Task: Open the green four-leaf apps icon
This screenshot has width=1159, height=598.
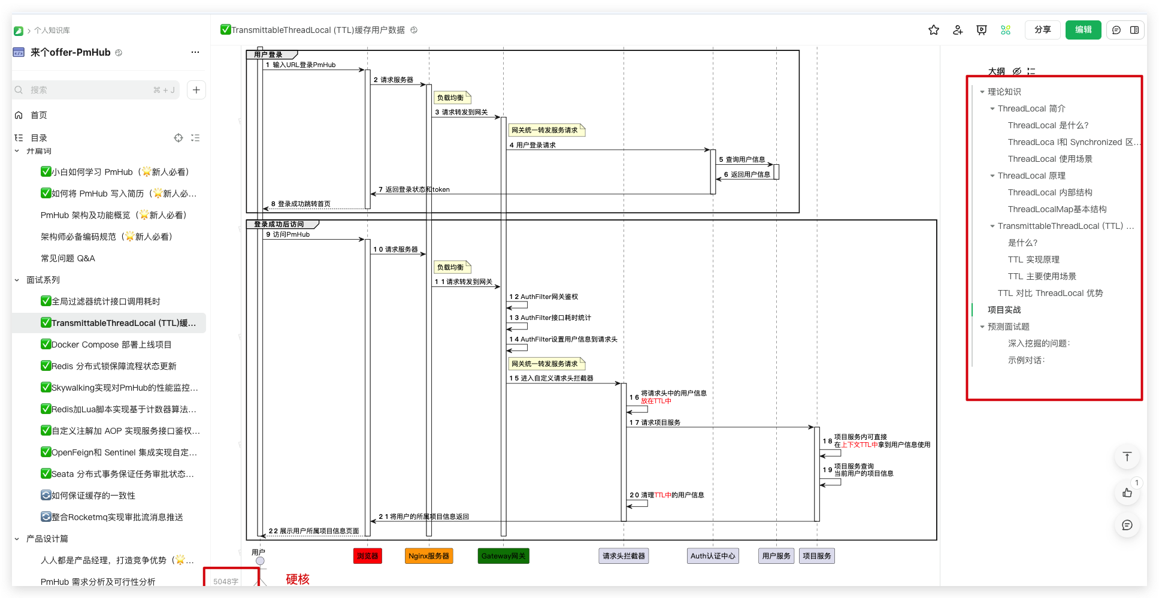Action: [x=1005, y=30]
